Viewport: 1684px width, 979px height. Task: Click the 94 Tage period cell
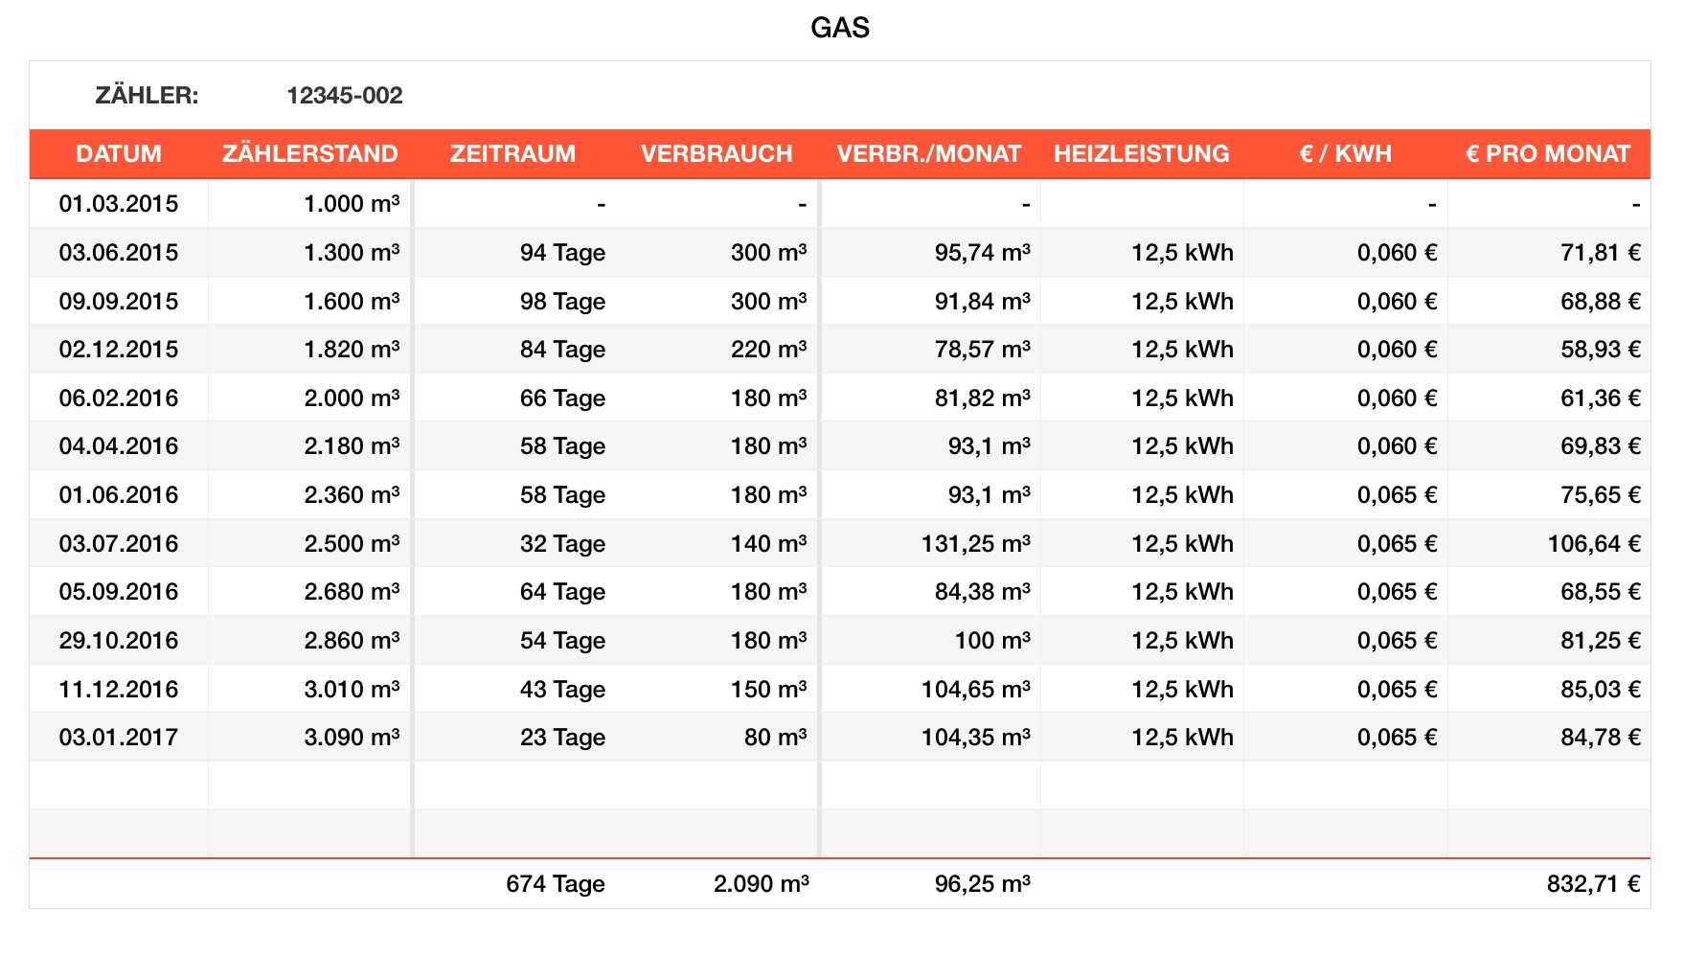562,253
